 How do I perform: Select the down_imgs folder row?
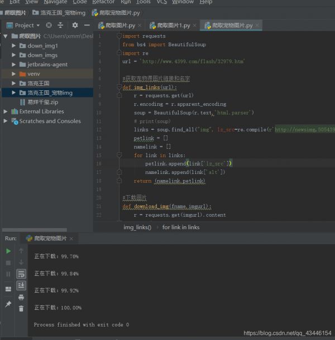tap(47, 55)
